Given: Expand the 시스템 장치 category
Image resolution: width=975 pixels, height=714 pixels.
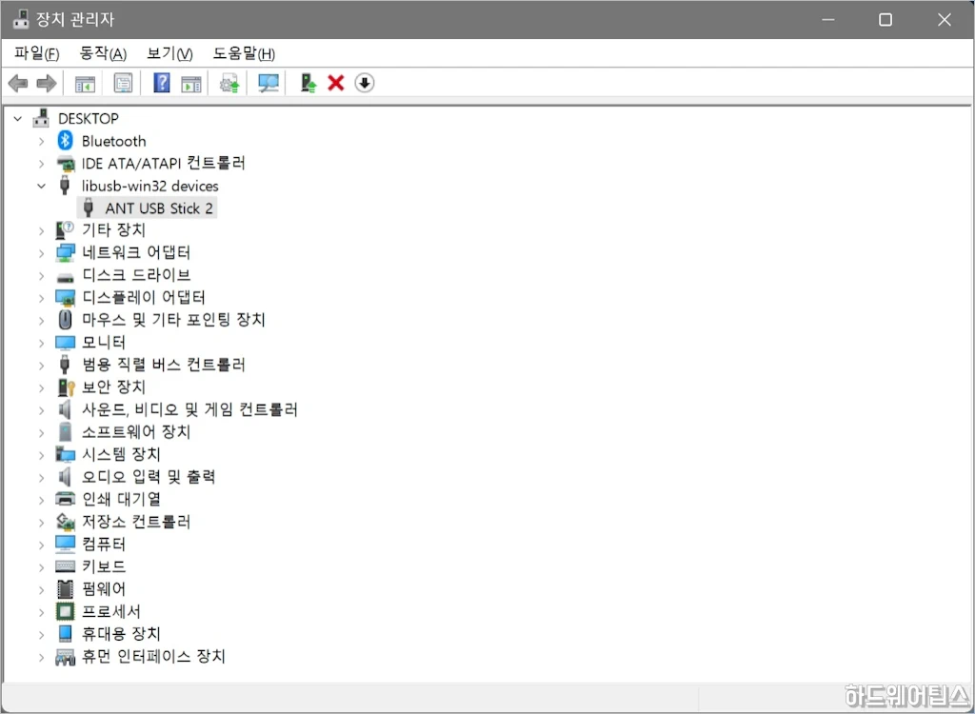Looking at the screenshot, I should [x=41, y=455].
